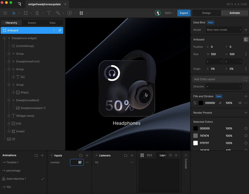
Task: Switch to Animate mode
Action: (235, 13)
